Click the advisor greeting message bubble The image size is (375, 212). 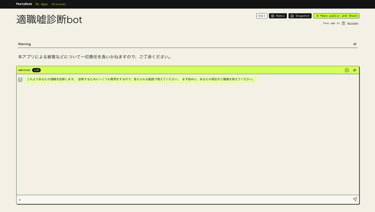point(141,79)
